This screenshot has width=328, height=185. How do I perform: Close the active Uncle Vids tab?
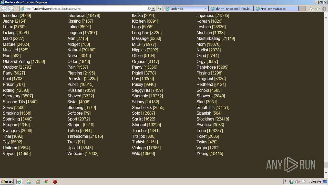205,9
